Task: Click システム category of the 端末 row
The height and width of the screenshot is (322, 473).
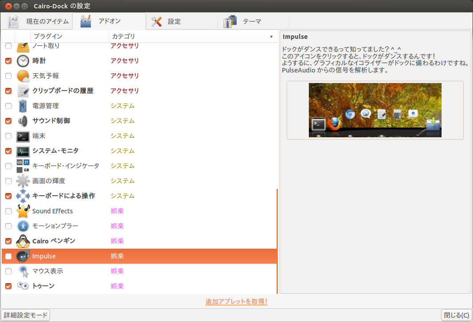Action: 123,136
